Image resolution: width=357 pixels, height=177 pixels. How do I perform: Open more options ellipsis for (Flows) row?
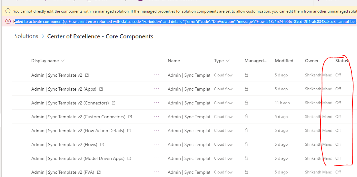[157, 144]
